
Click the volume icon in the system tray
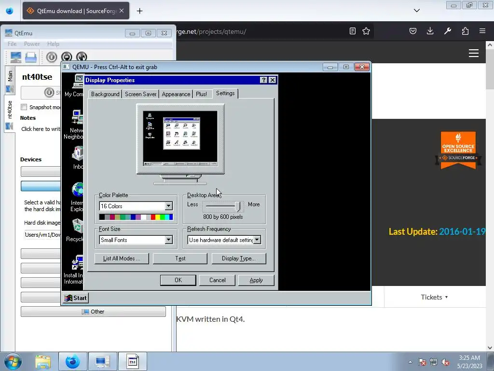click(445, 362)
